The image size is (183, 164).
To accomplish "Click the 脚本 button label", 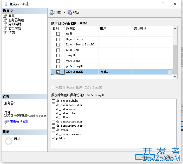I will 57,12.
